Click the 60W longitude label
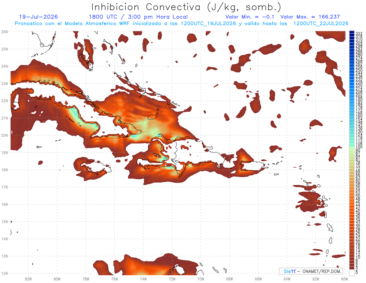Screen dimensions: 366x283 pos(345,279)
